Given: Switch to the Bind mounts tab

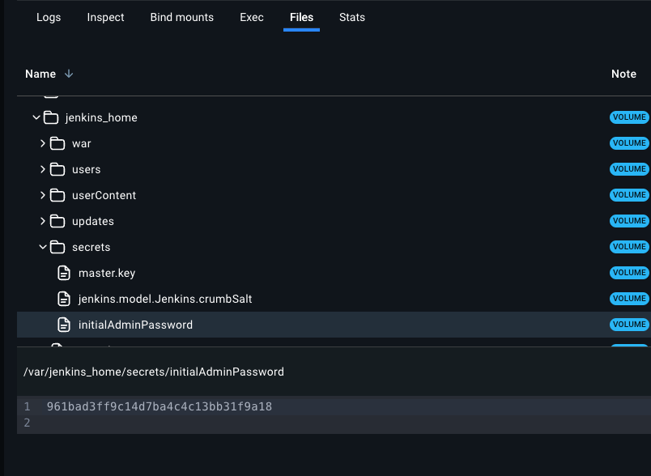Looking at the screenshot, I should point(181,17).
